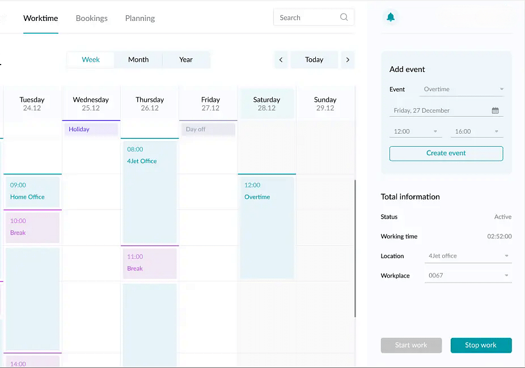This screenshot has height=368, width=525.
Task: Click the search magnifier icon
Action: pyautogui.click(x=344, y=18)
